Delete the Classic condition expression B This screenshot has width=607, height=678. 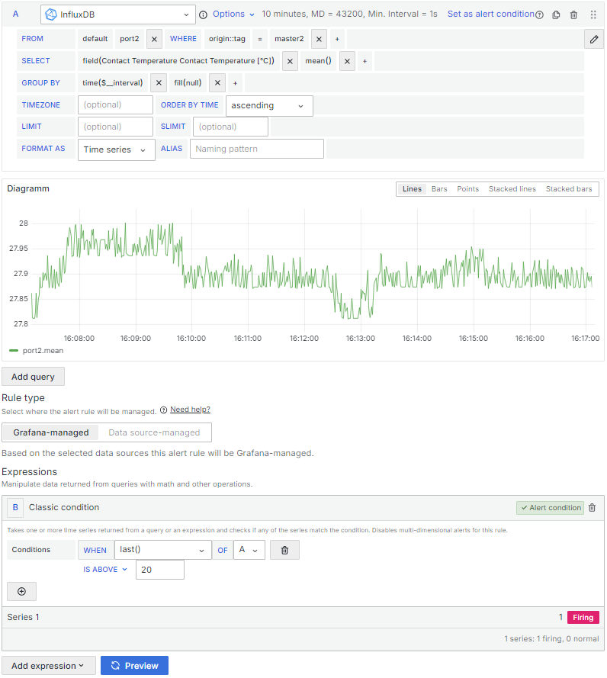[593, 508]
